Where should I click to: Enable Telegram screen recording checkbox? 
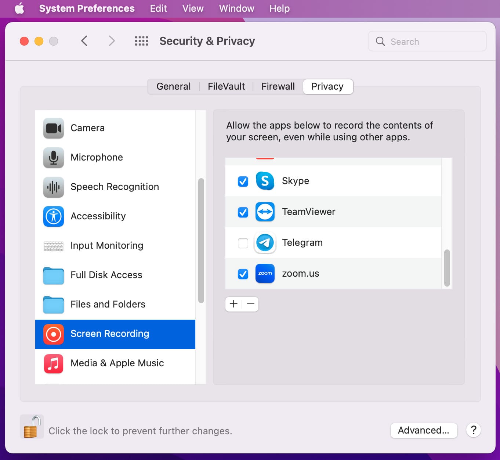[243, 243]
